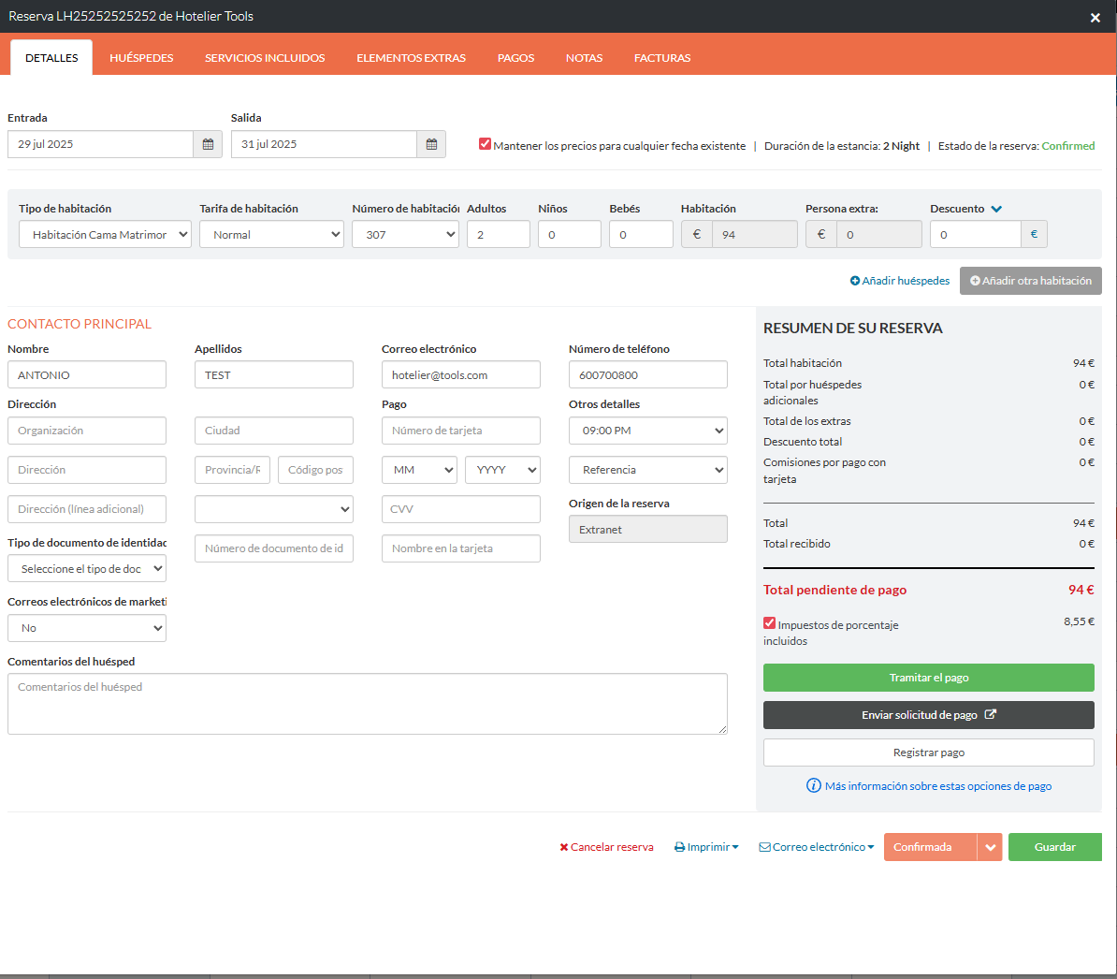Open the Entrada date calendar icon
Image resolution: width=1117 pixels, height=979 pixels.
(208, 144)
